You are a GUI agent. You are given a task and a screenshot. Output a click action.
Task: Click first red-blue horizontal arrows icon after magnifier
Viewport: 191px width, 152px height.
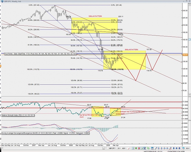(159, 148)
